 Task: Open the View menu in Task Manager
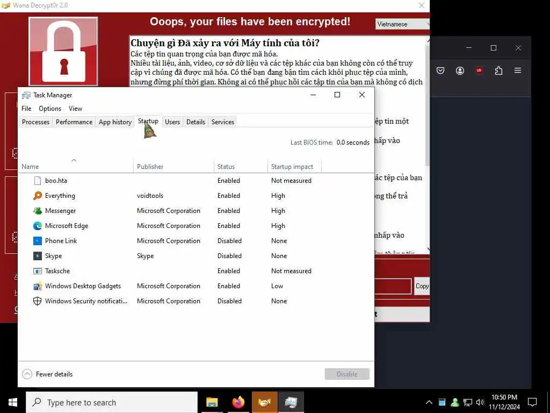point(75,109)
